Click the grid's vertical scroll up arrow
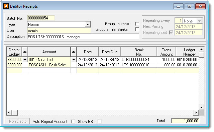 click(x=201, y=49)
